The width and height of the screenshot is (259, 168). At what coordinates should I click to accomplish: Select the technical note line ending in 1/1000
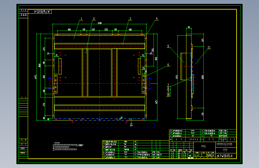coord(68,145)
